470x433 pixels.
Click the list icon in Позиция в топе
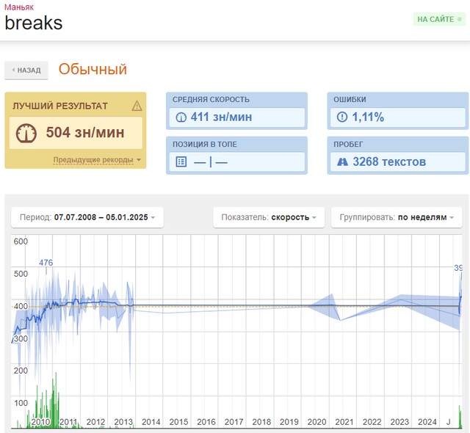pos(181,162)
